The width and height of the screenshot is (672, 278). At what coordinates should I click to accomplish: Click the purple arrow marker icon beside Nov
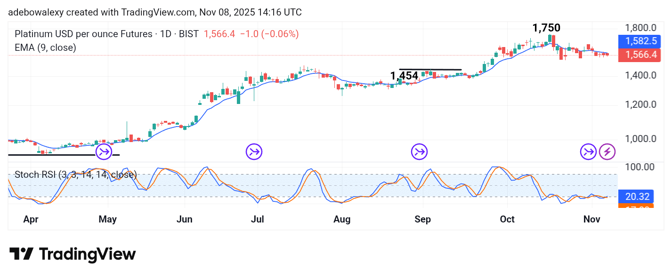click(x=588, y=151)
